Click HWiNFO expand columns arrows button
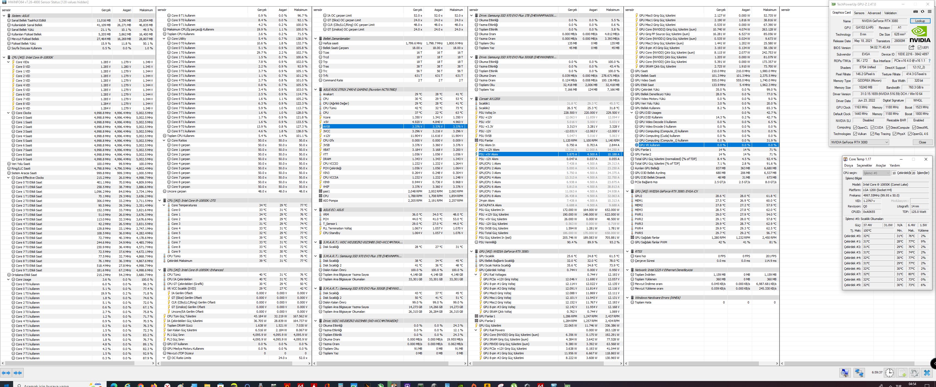 pos(6,373)
